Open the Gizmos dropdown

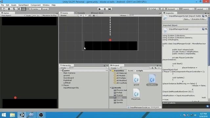pos(124,15)
